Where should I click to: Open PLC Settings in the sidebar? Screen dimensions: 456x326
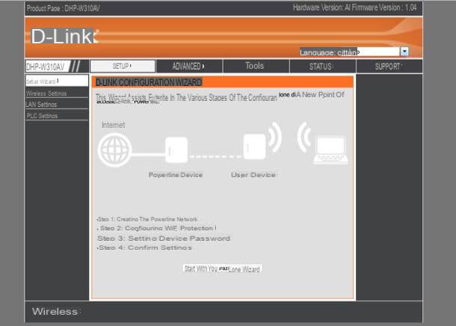[x=57, y=116]
